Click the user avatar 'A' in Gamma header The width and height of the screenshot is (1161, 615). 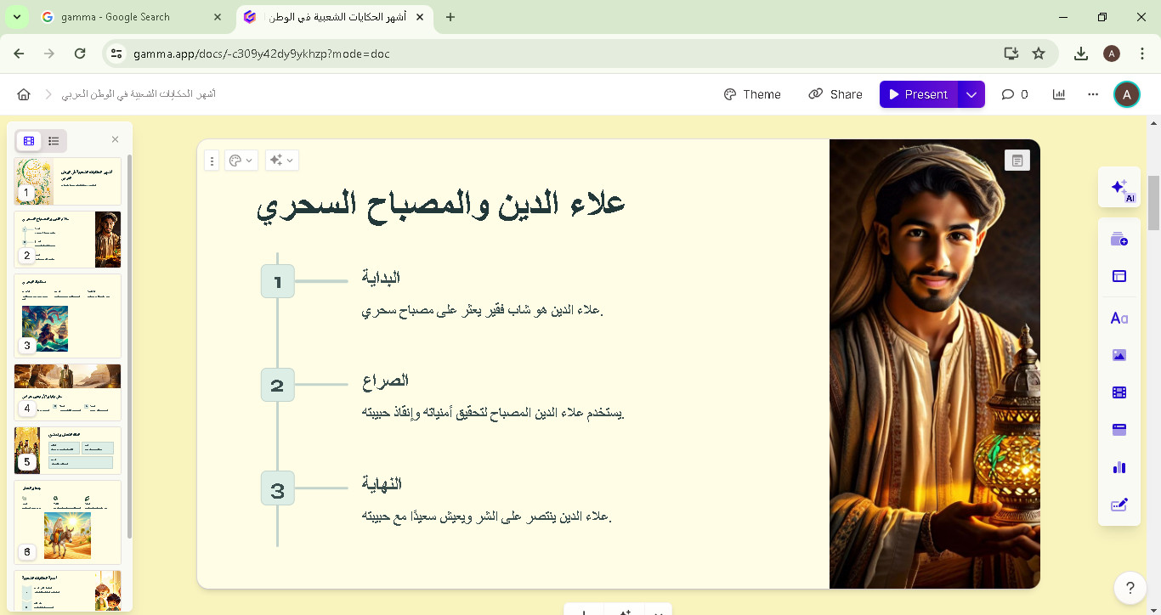click(x=1127, y=94)
